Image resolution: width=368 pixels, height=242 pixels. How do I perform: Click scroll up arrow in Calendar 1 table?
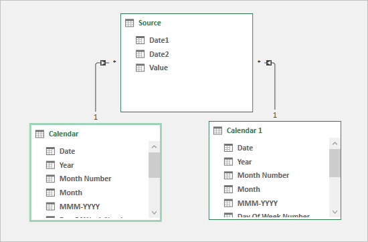pyautogui.click(x=335, y=144)
